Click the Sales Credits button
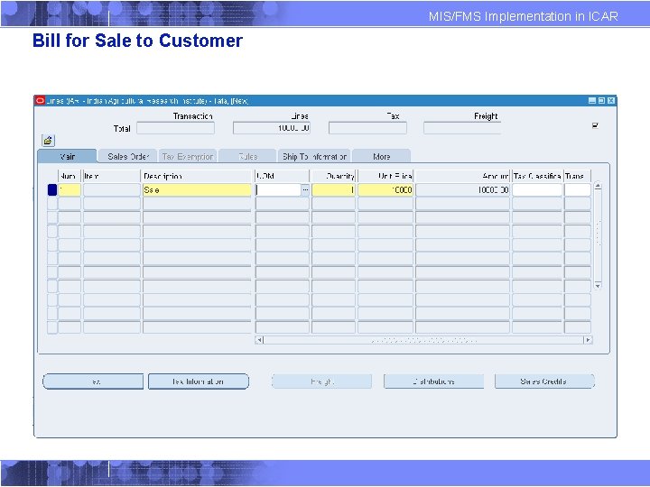 [544, 381]
